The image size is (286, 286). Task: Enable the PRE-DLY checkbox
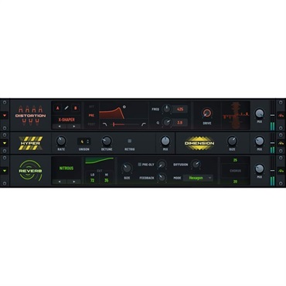pyautogui.click(x=140, y=165)
